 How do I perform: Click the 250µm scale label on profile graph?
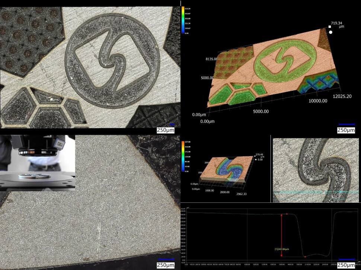[x=346, y=265]
